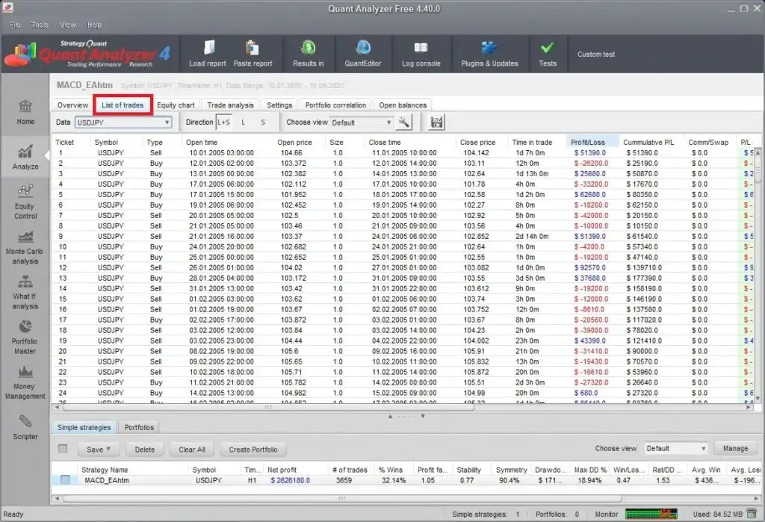
Task: Click the wrench icon next to Choose view
Action: 405,122
